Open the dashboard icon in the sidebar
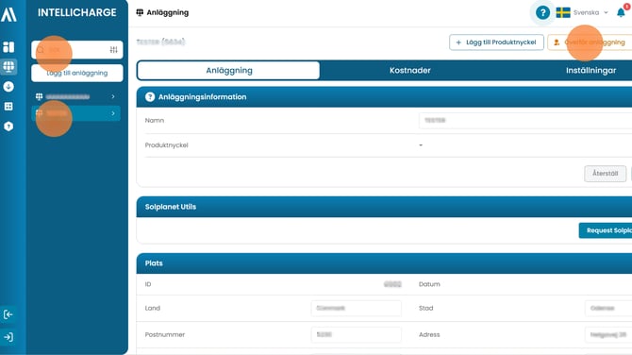 coord(8,47)
